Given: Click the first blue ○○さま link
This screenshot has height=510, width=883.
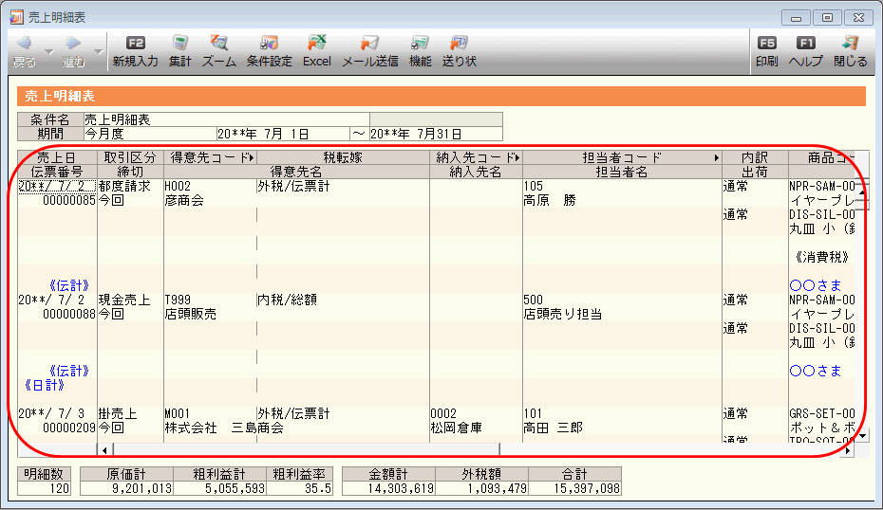Looking at the screenshot, I should 815,285.
